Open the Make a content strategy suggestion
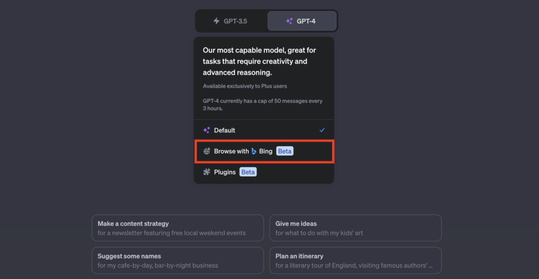This screenshot has height=279, width=539. [178, 228]
